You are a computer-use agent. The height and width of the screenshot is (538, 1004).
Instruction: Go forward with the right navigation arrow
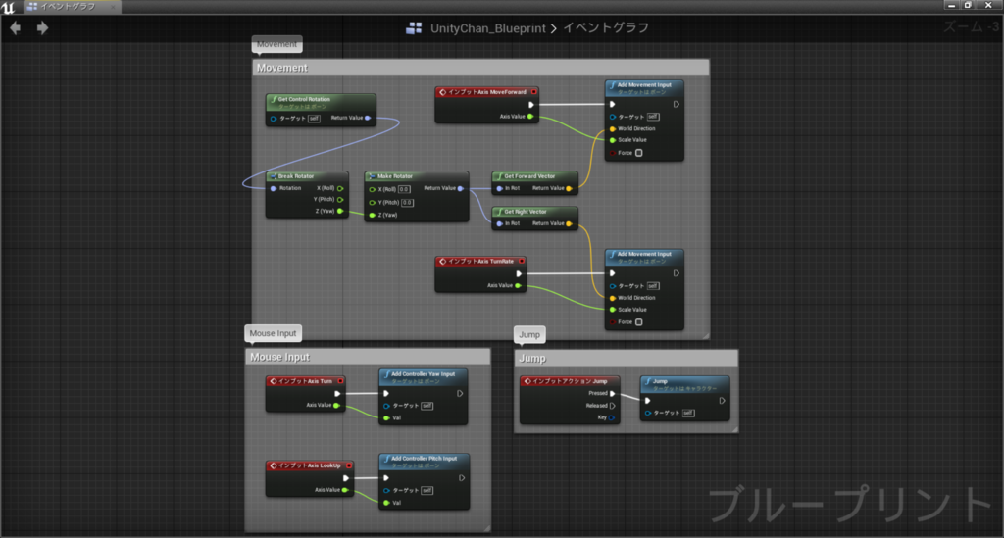[42, 28]
